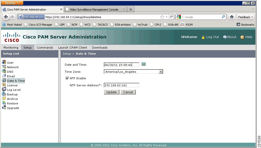261x148 pixels.
Task: Open the VSOM bookmark
Action: [x=187, y=25]
